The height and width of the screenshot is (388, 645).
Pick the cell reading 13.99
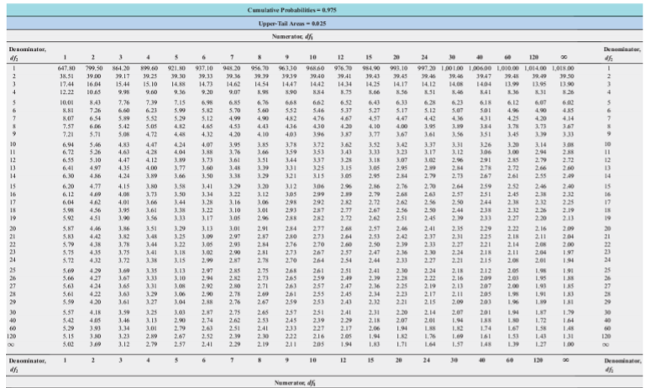point(512,84)
